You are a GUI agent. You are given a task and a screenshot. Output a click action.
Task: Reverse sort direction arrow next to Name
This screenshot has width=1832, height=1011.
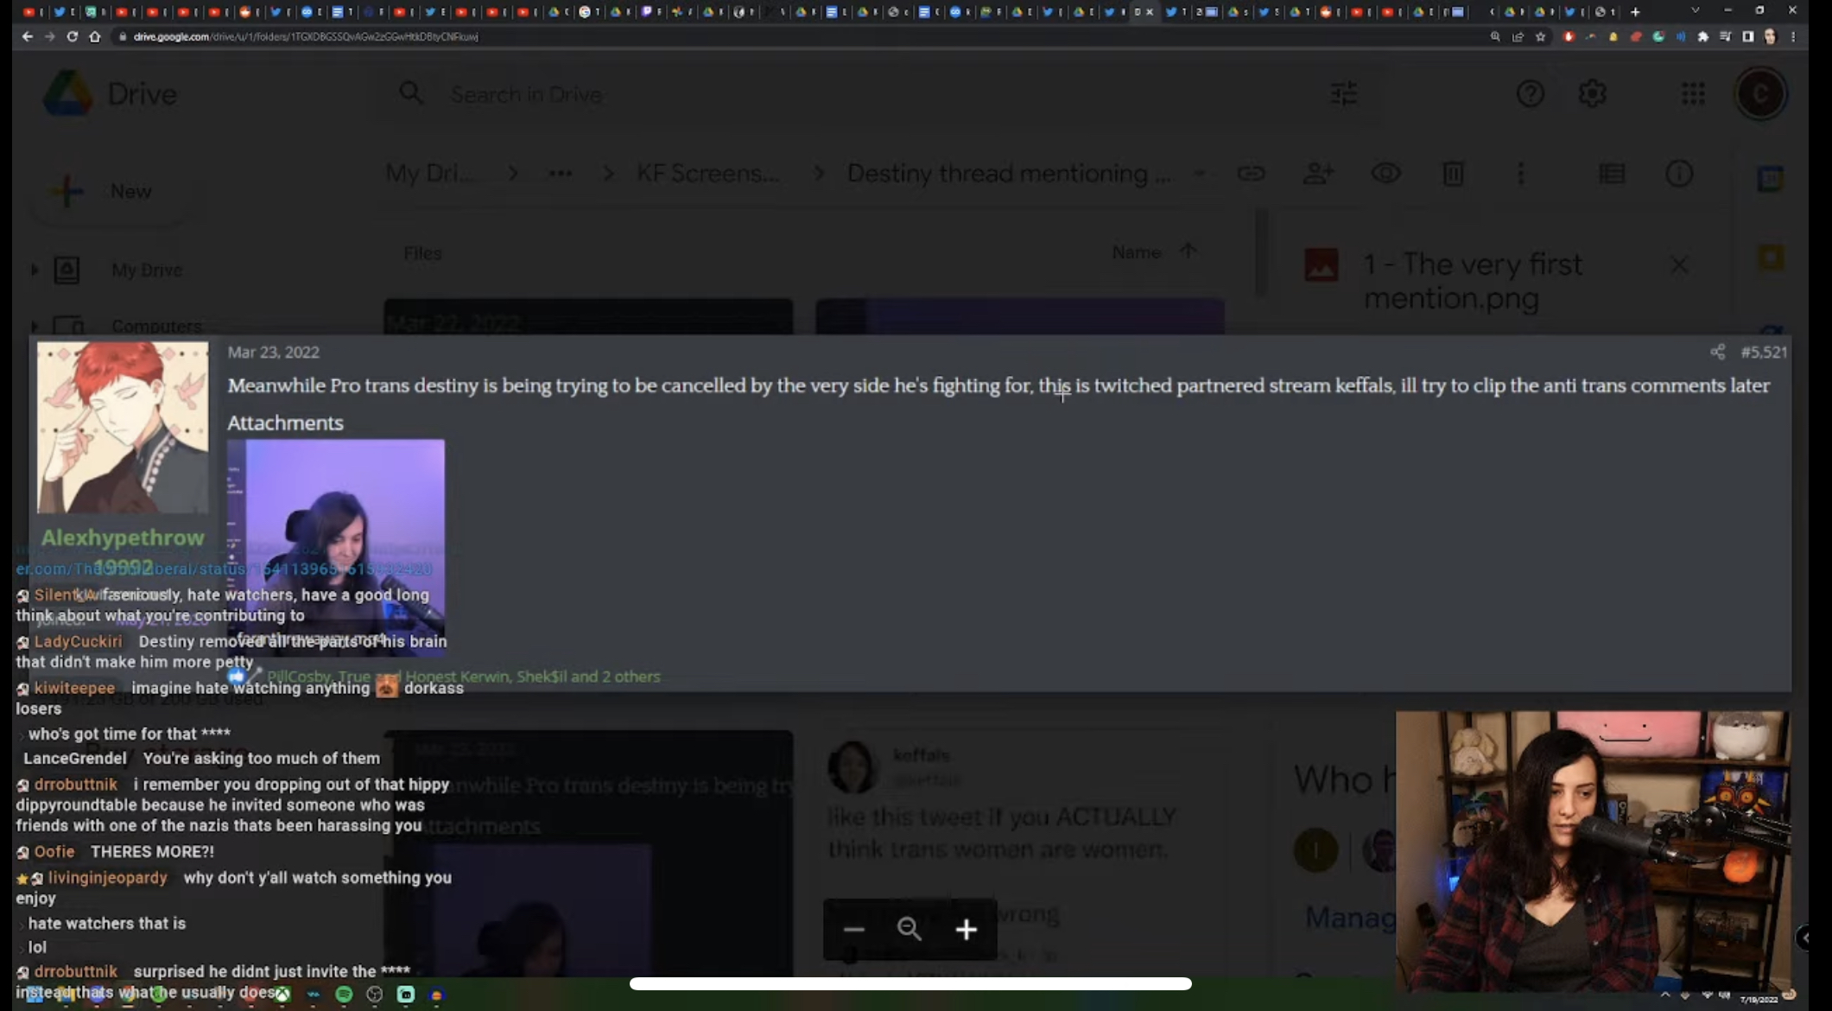(x=1188, y=251)
